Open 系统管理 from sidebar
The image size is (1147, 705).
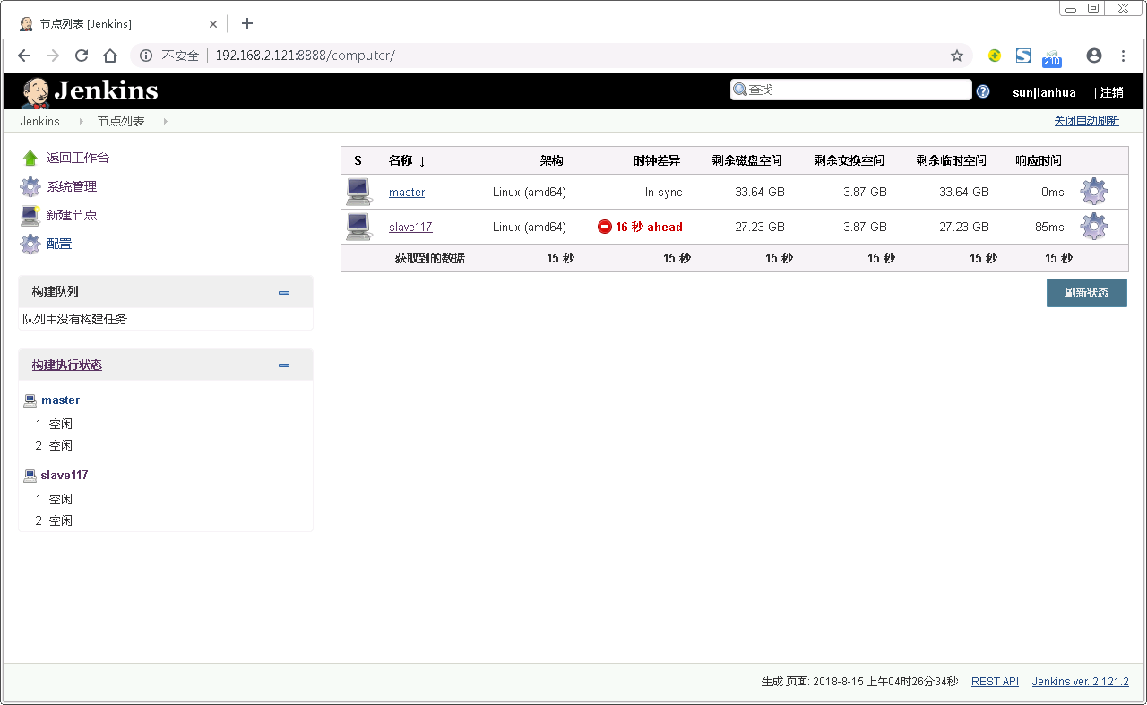click(x=72, y=186)
